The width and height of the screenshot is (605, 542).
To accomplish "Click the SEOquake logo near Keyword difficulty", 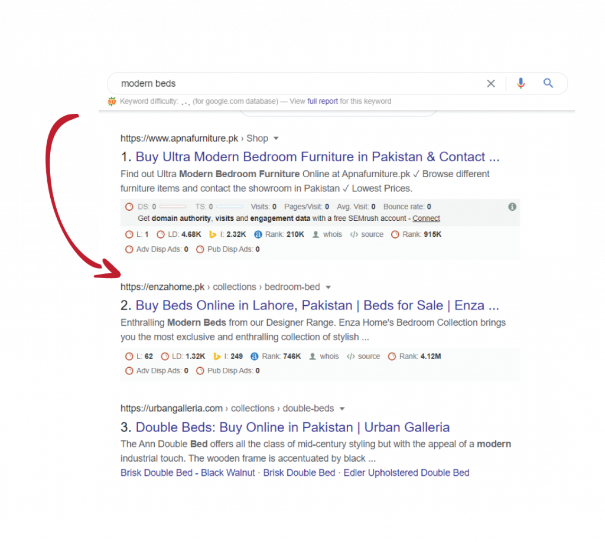I will click(112, 102).
